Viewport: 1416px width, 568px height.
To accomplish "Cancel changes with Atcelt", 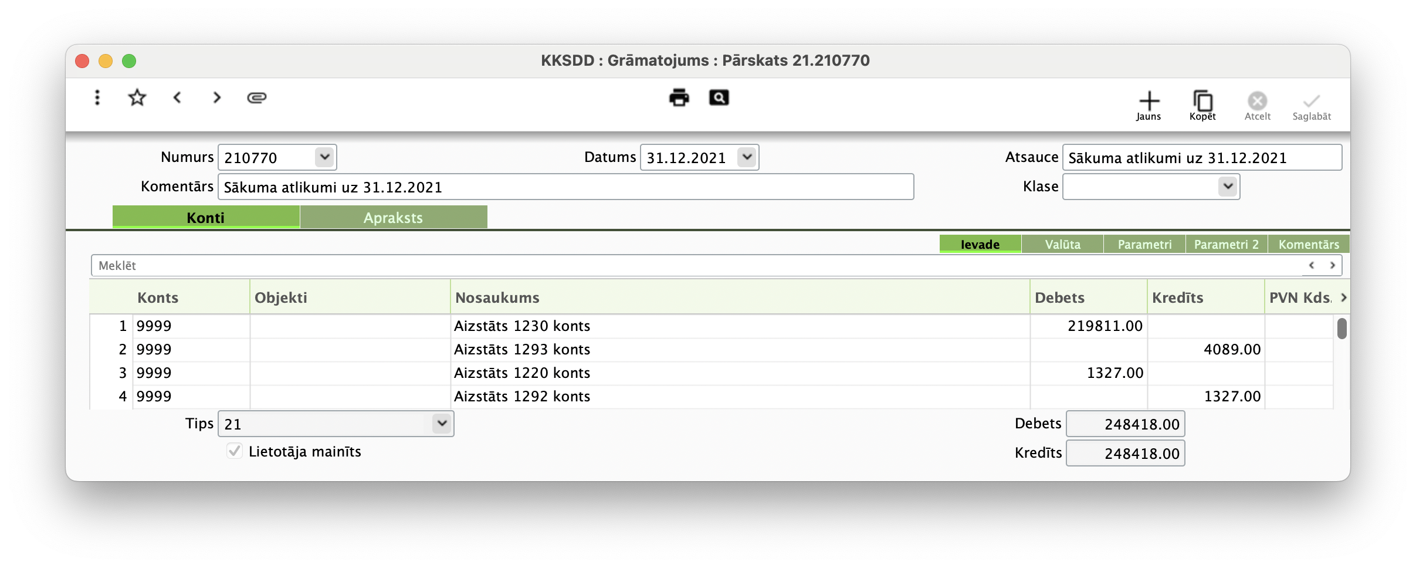I will pyautogui.click(x=1256, y=104).
